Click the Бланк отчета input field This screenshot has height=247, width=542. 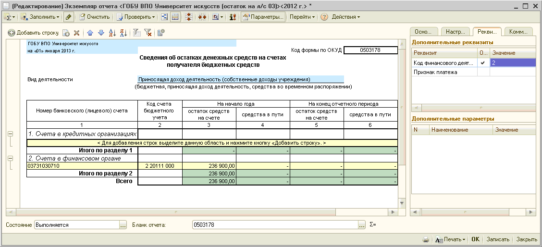(275, 225)
